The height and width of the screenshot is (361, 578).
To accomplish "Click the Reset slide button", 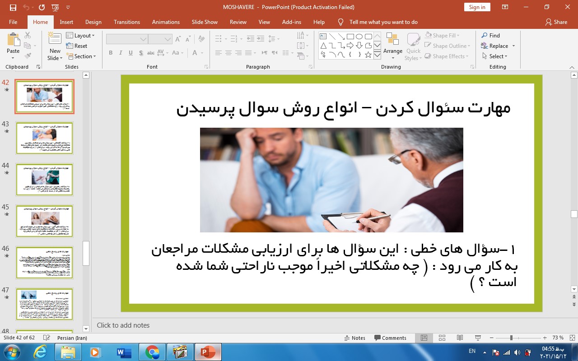I will (x=77, y=46).
